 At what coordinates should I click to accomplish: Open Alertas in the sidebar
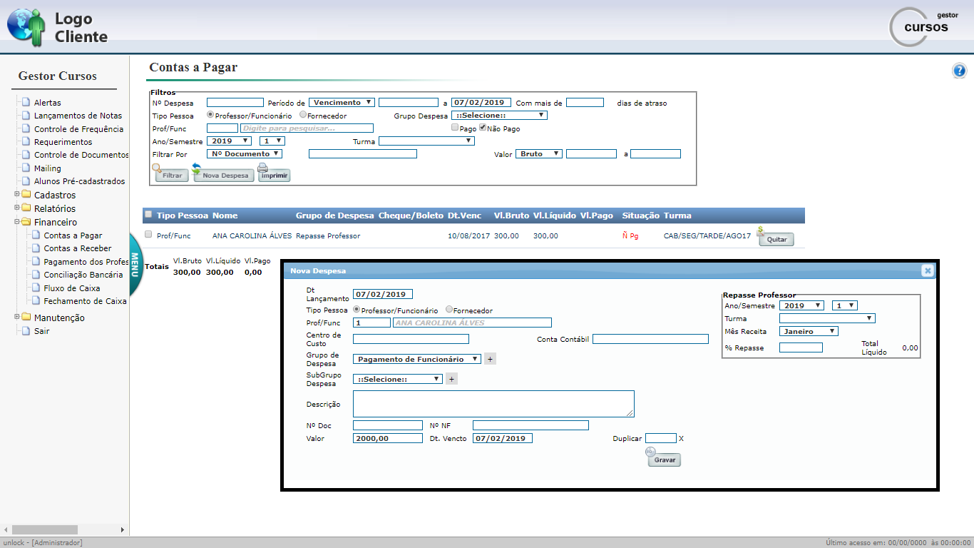(47, 103)
